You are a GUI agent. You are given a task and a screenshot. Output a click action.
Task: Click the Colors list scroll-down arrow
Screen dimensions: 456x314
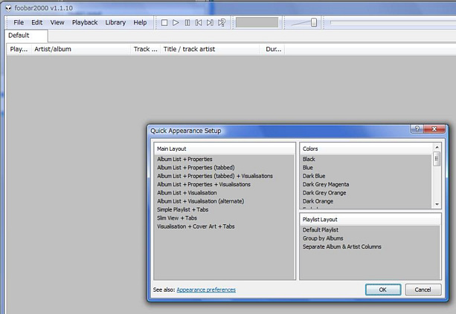pos(437,204)
